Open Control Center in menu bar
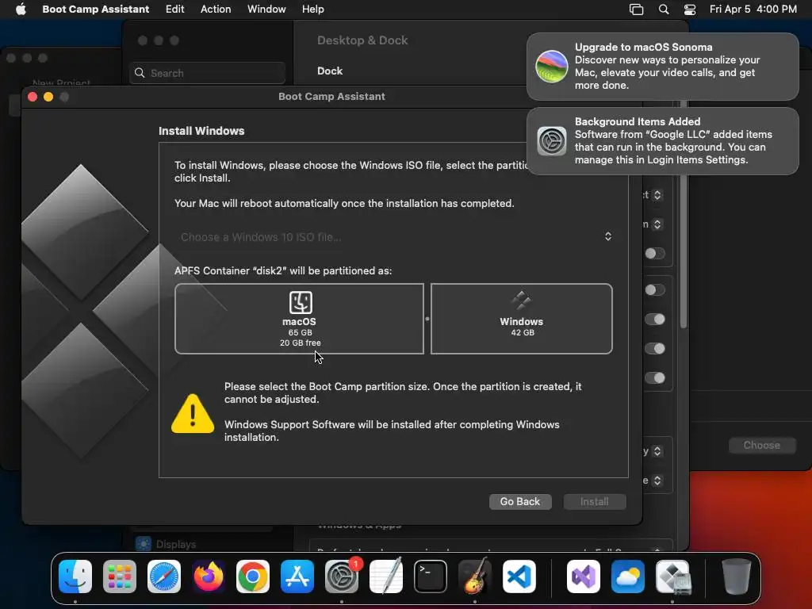Viewport: 812px width, 609px height. pos(690,10)
